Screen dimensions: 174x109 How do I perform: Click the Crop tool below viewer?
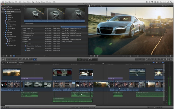pos(94,56)
